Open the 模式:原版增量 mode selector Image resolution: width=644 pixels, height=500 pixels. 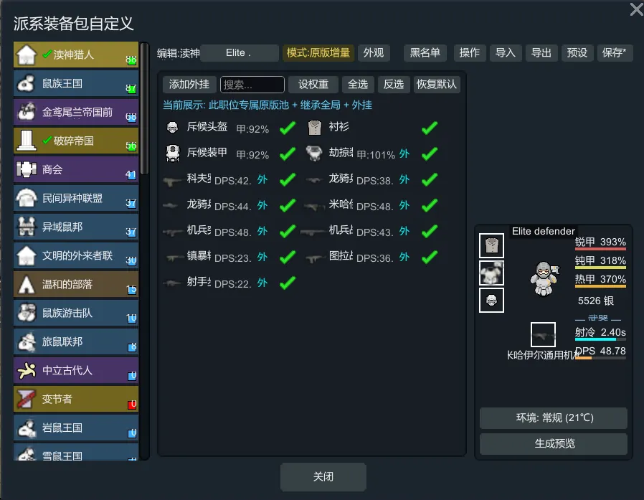pyautogui.click(x=318, y=53)
